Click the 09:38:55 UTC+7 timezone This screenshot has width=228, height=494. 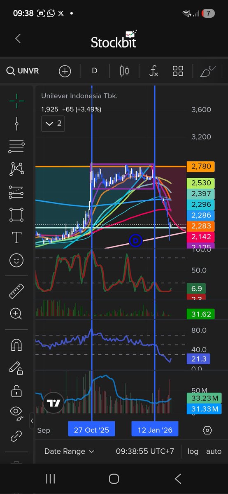(145, 451)
